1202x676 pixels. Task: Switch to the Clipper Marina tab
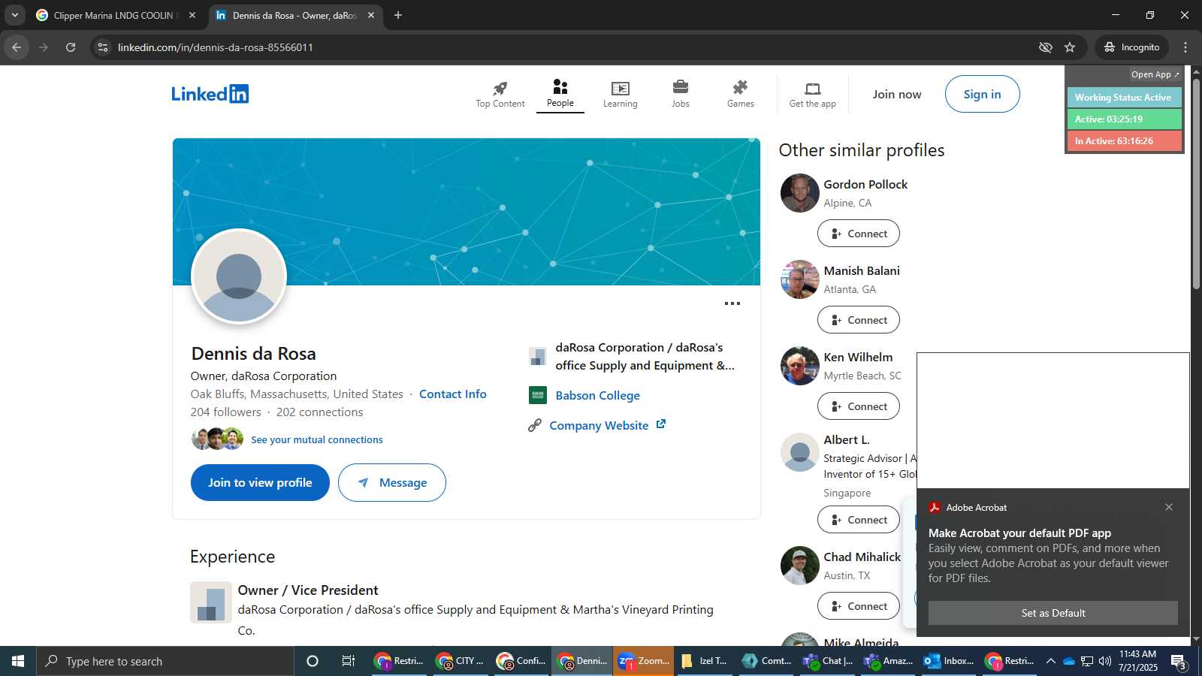(x=116, y=15)
